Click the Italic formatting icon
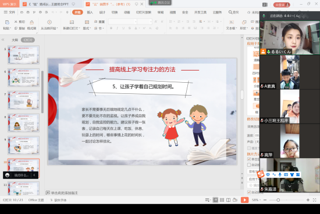 [x=117, y=28]
